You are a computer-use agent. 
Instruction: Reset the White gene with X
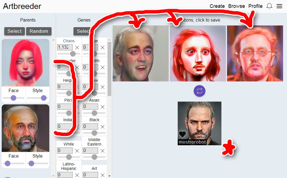(77, 151)
